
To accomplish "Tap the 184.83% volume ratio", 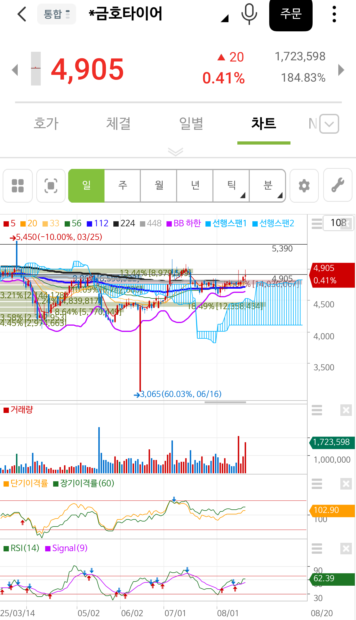I will click(303, 78).
